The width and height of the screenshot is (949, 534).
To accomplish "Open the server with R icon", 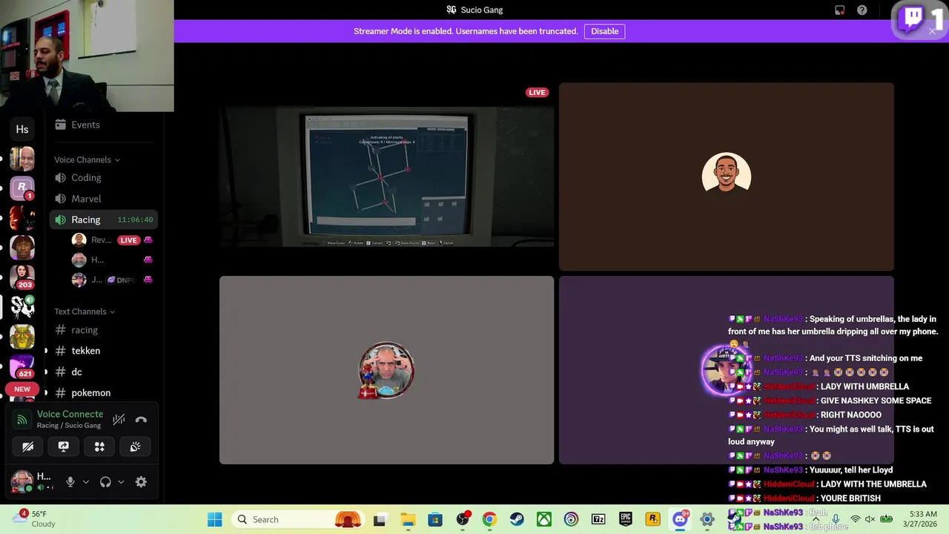I will click(x=22, y=188).
